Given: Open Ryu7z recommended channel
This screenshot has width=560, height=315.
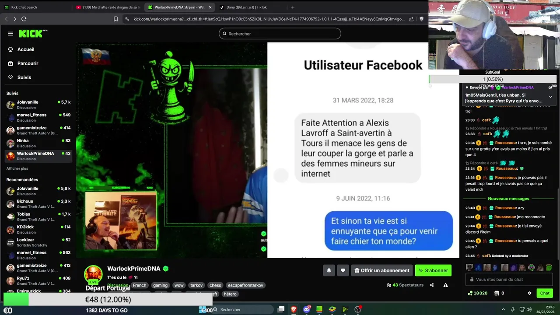Looking at the screenshot, I should 38,280.
